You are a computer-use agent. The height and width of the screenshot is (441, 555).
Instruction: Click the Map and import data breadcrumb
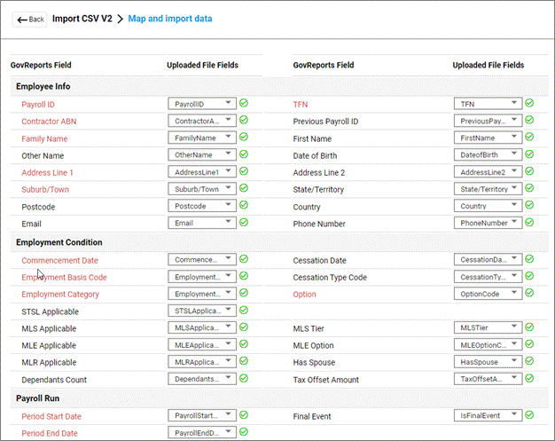click(170, 19)
